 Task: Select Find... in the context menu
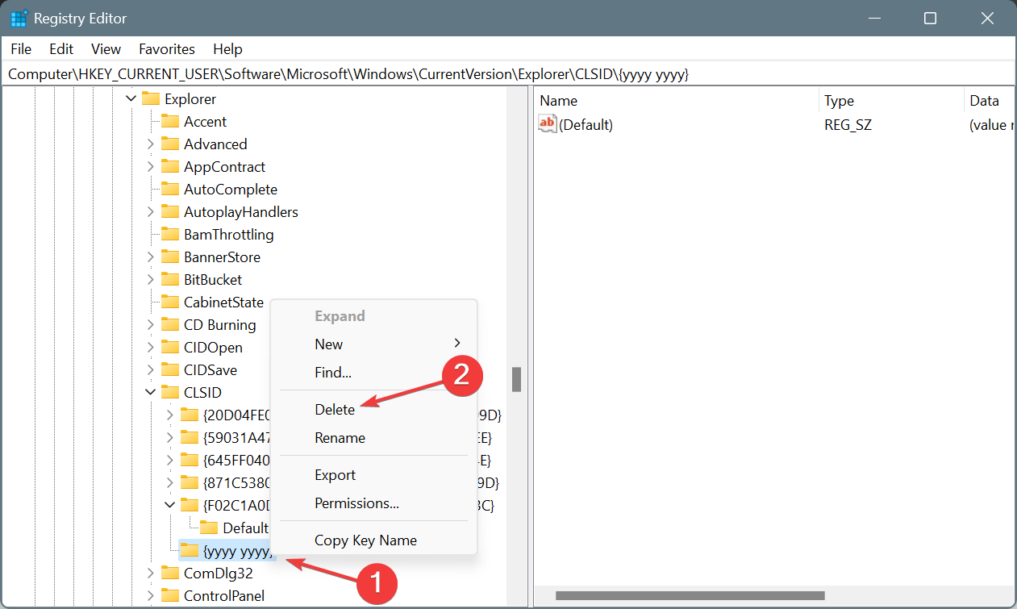tap(333, 373)
